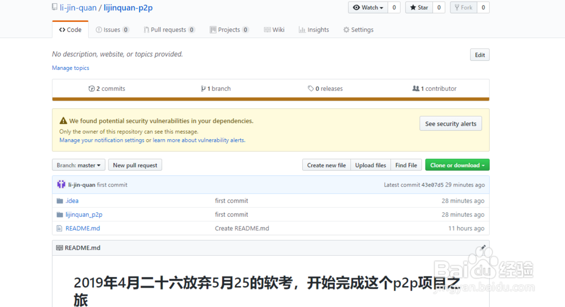The image size is (565, 307).
Task: Click the watchers count next to Watch
Action: tap(394, 7)
